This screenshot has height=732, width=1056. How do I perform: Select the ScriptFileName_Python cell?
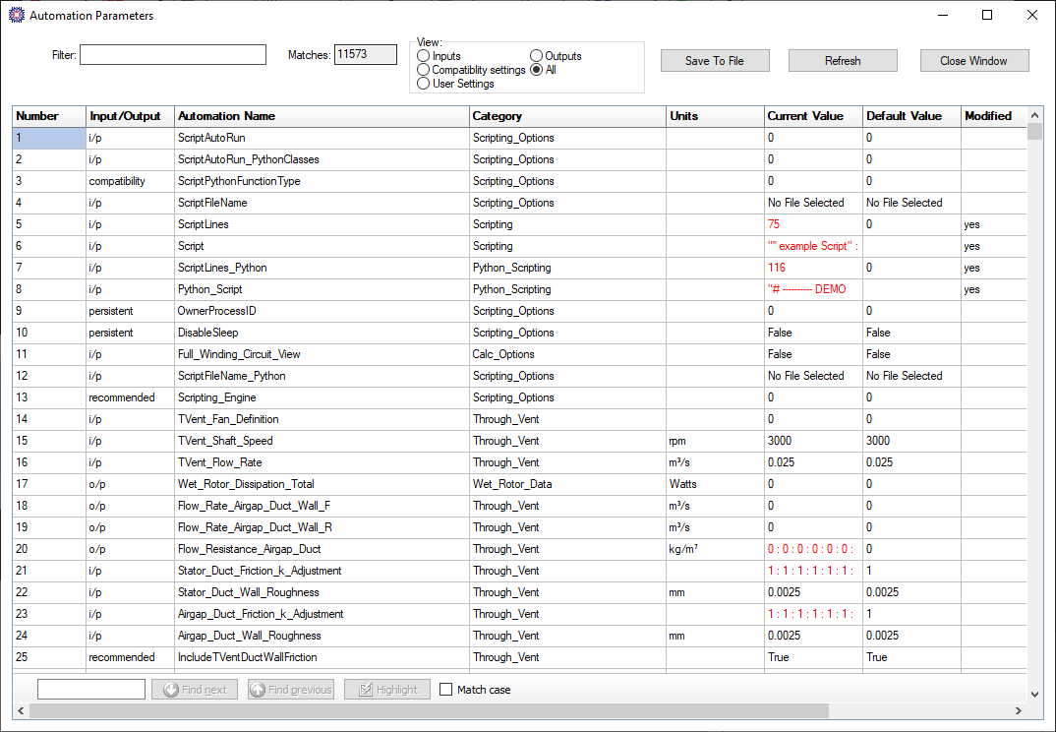322,376
